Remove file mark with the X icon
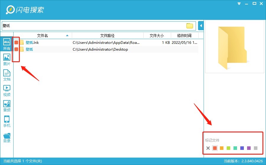 pyautogui.click(x=208, y=148)
